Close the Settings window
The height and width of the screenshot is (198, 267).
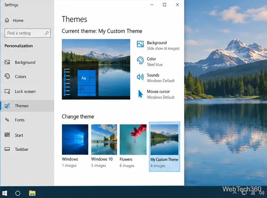pos(177,5)
